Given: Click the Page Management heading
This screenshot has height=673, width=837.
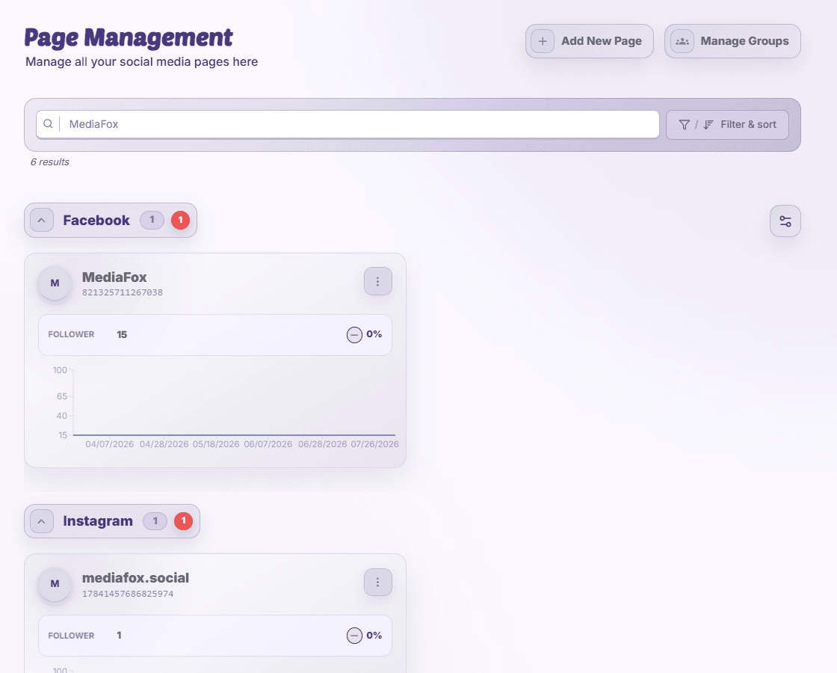Looking at the screenshot, I should (x=129, y=38).
